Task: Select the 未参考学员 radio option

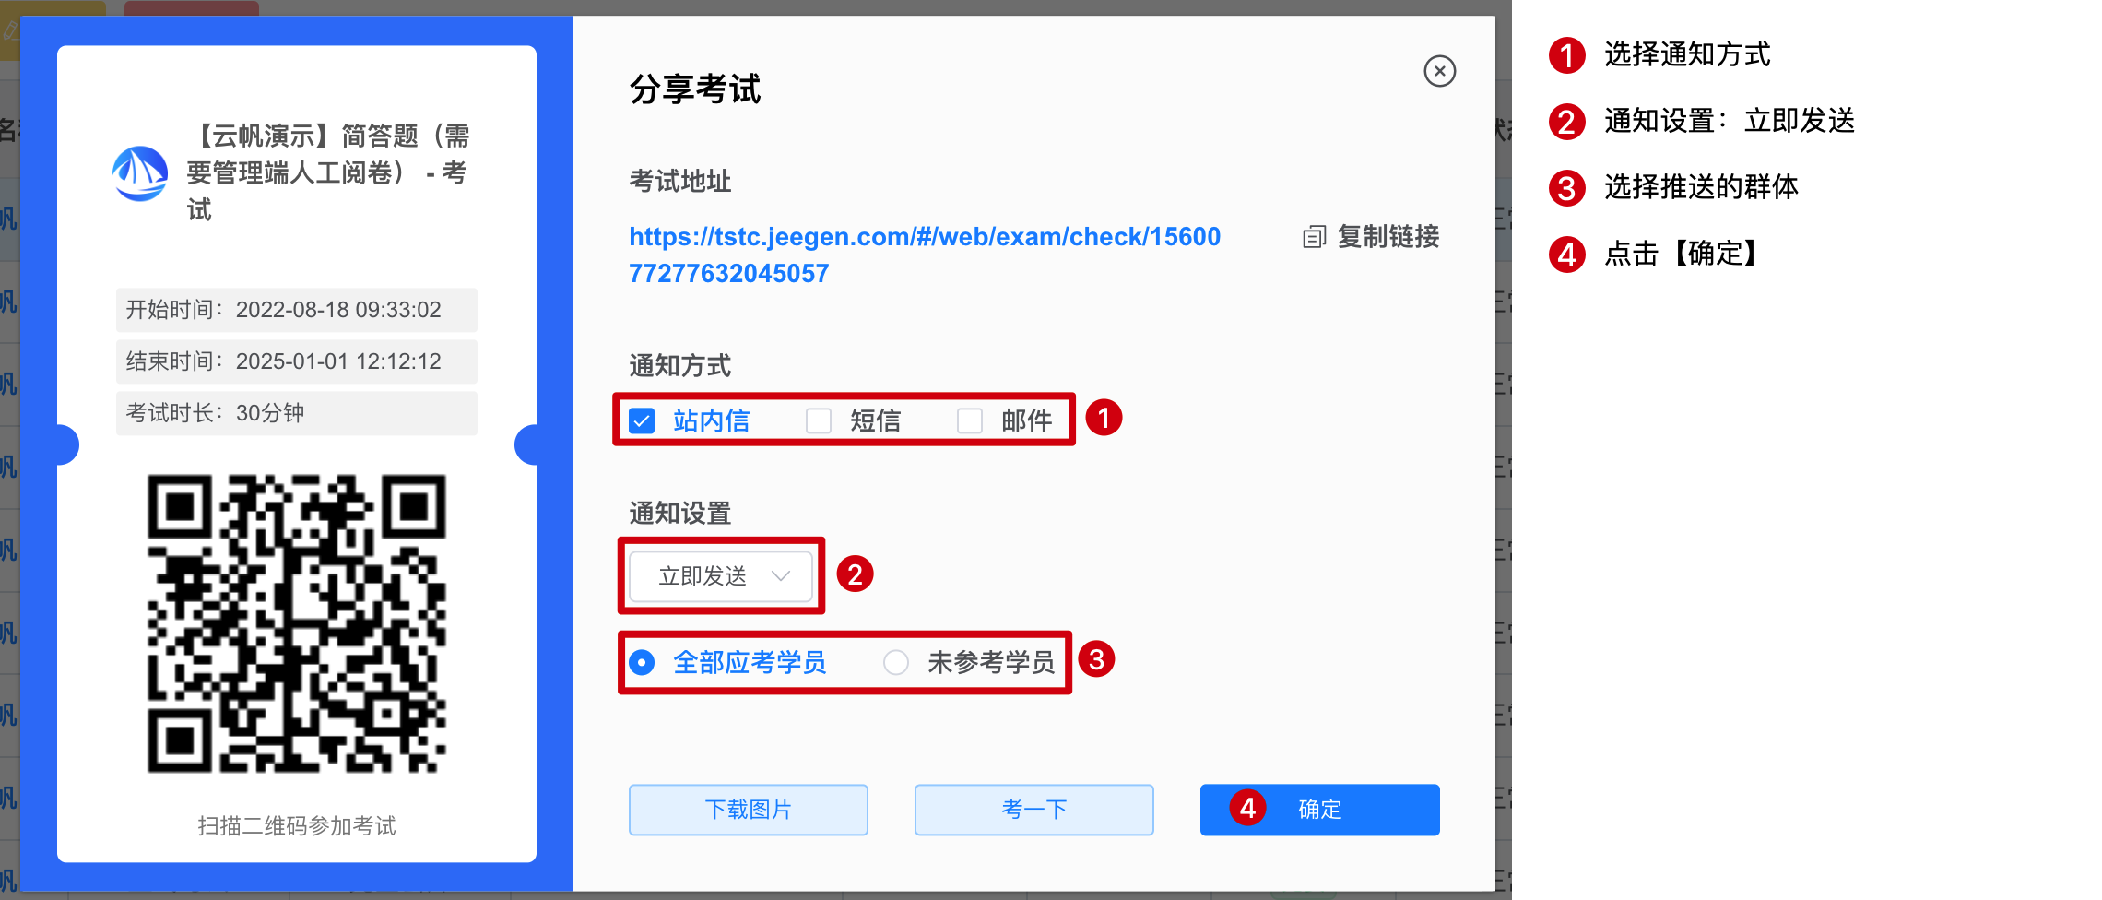Action: pos(896,662)
